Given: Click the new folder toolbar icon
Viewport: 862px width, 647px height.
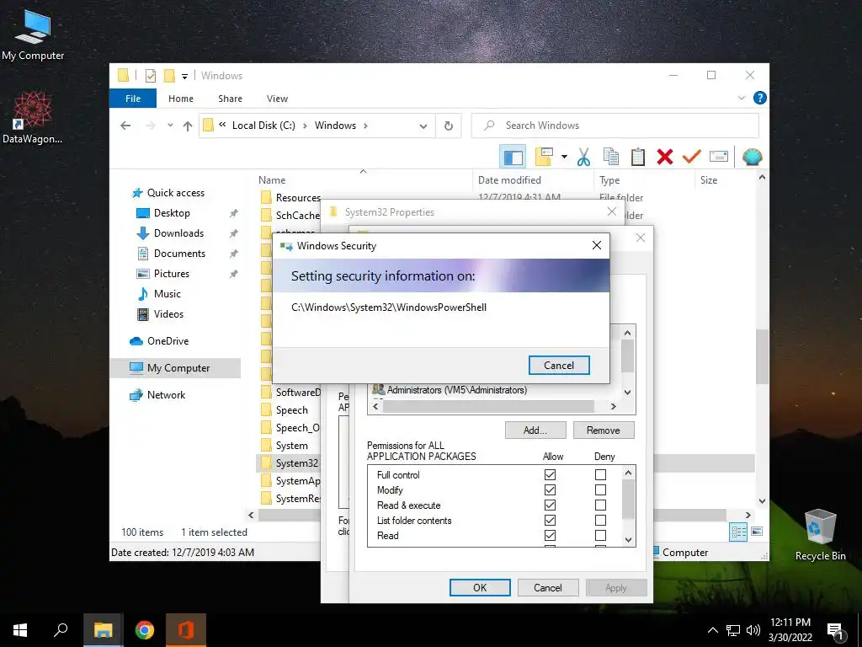Looking at the screenshot, I should tap(543, 158).
